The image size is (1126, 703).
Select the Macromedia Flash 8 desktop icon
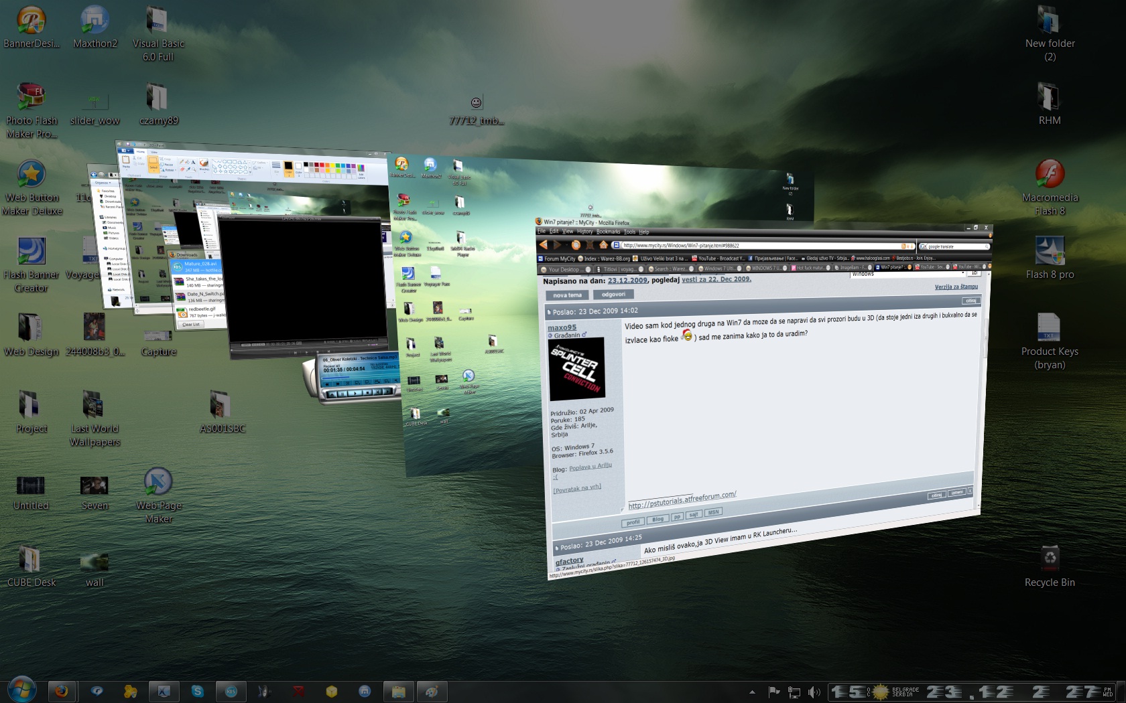coord(1050,187)
